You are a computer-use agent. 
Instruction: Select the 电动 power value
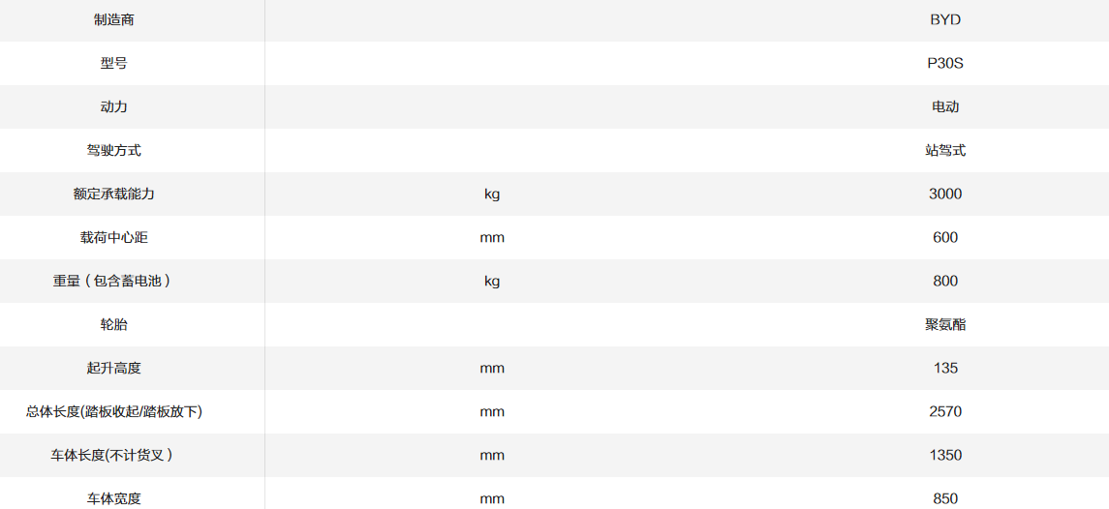pyautogui.click(x=944, y=106)
